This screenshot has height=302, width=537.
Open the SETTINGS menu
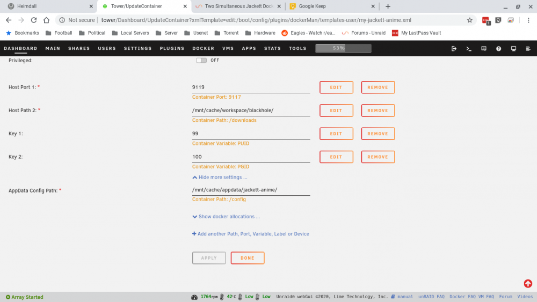click(x=137, y=49)
